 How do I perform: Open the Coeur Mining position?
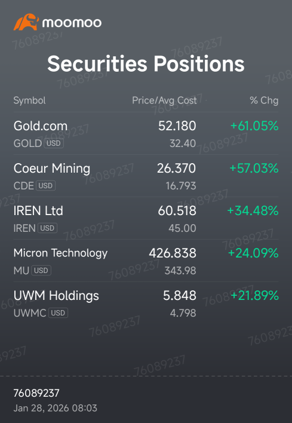[146, 176]
